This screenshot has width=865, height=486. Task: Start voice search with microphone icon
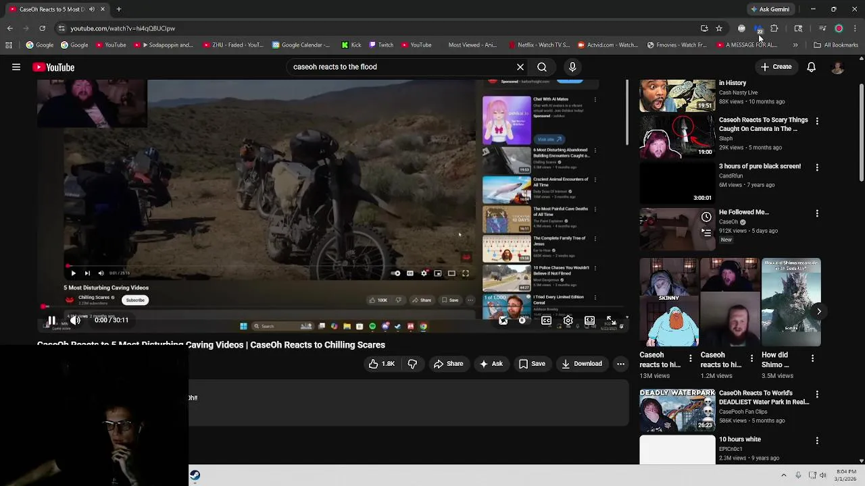coord(572,67)
